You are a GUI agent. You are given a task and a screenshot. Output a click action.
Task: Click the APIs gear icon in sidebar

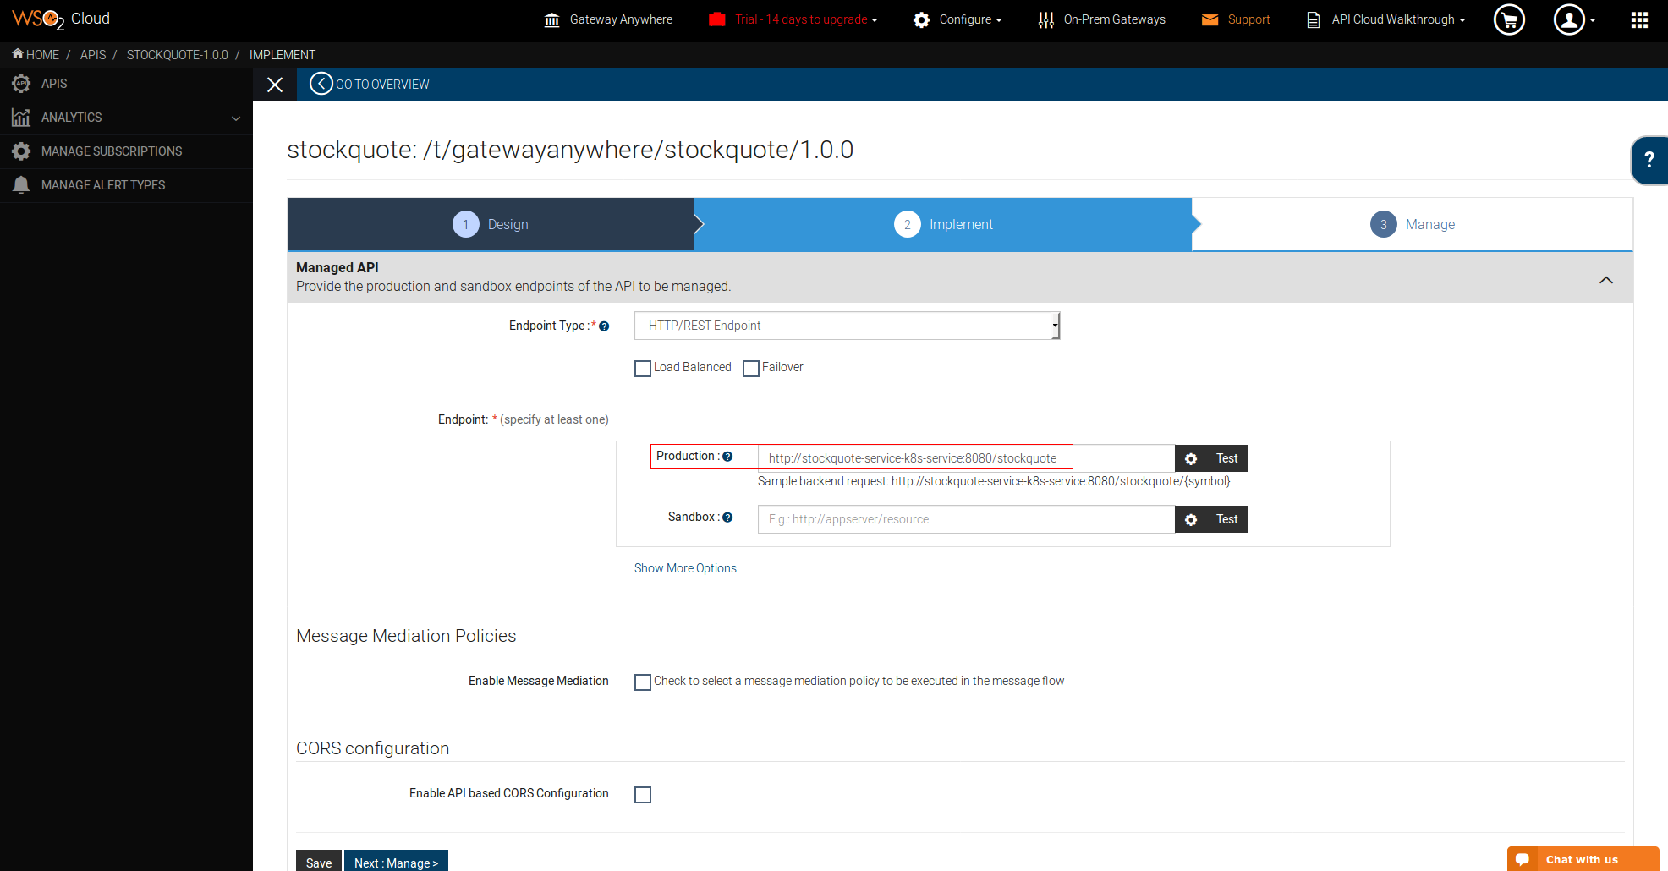click(x=21, y=84)
